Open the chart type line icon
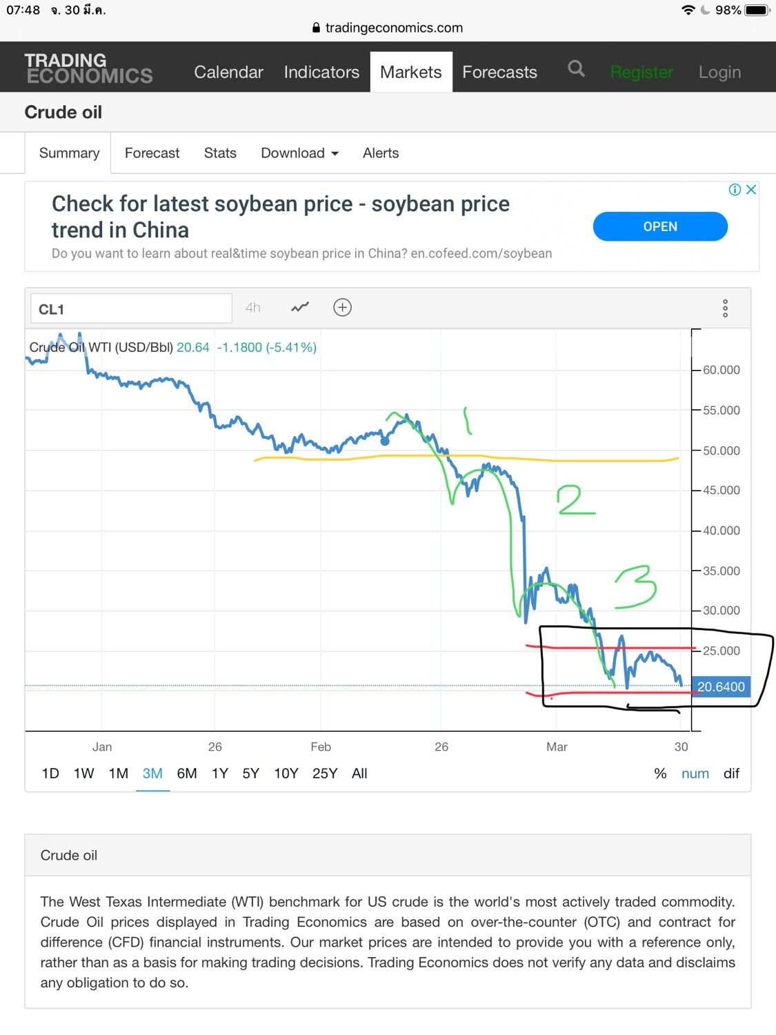Image resolution: width=776 pixels, height=1035 pixels. [x=300, y=308]
